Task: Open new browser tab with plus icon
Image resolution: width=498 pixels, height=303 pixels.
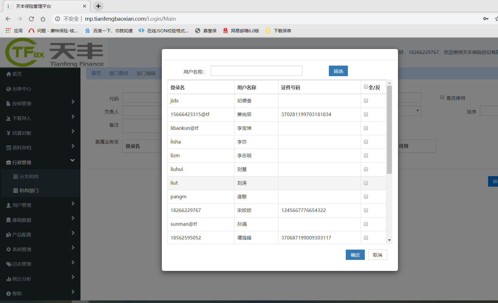Action: pyautogui.click(x=98, y=6)
